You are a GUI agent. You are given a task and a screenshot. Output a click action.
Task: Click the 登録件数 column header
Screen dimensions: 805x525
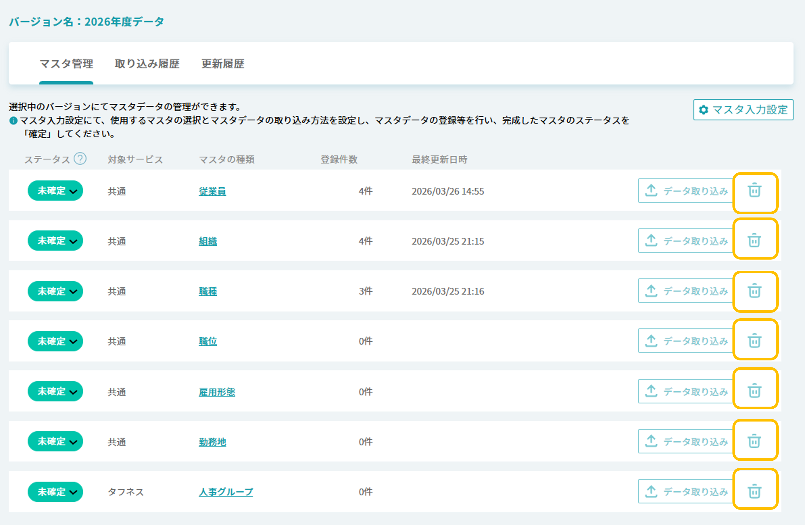click(339, 160)
